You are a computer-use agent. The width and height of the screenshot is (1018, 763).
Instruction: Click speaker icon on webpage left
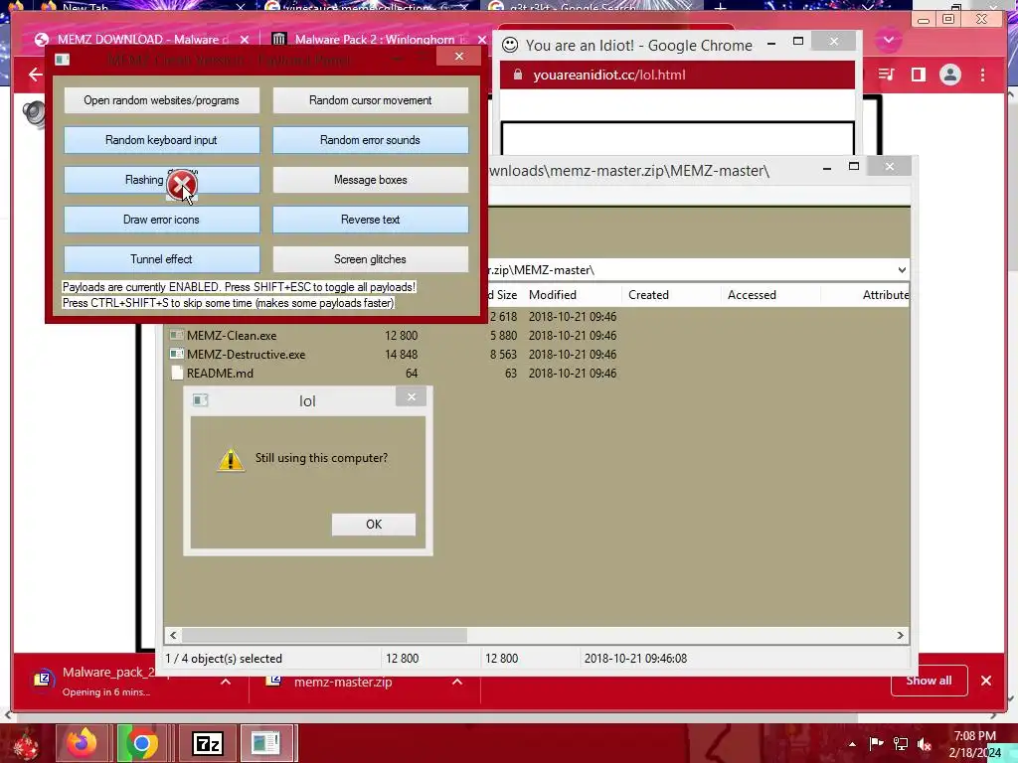tap(34, 113)
